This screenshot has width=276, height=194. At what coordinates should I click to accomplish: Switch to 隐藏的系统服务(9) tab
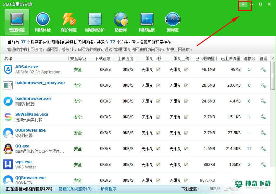tap(75, 189)
